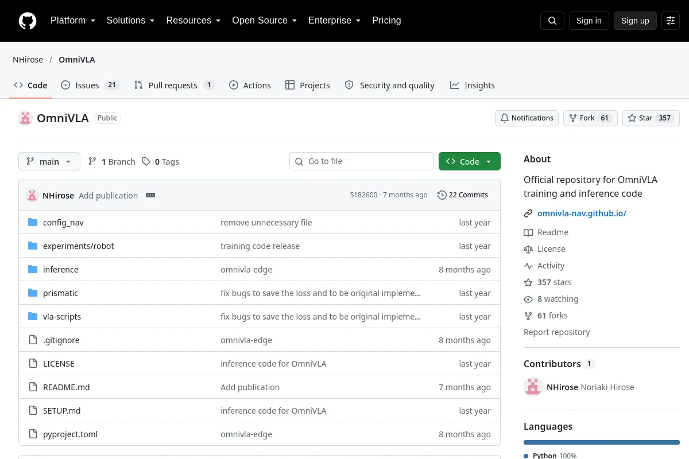Screen dimensions: 689x459
Task: Switch to the Actions tab
Action: (x=250, y=85)
